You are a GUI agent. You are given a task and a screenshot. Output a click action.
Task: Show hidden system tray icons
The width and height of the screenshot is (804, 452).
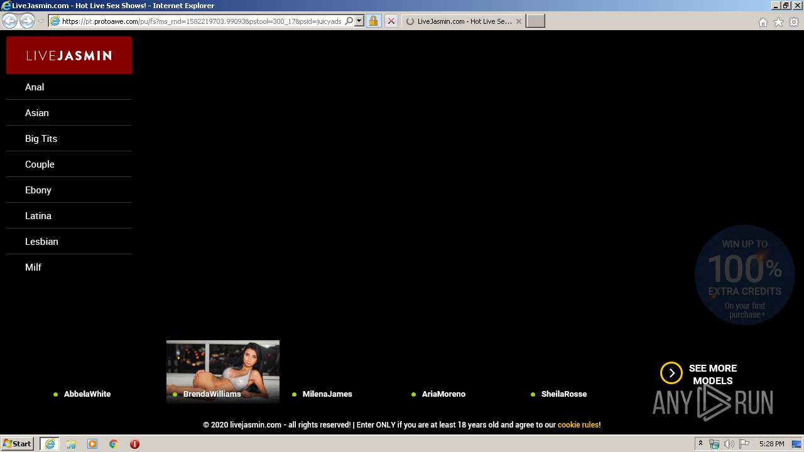700,444
